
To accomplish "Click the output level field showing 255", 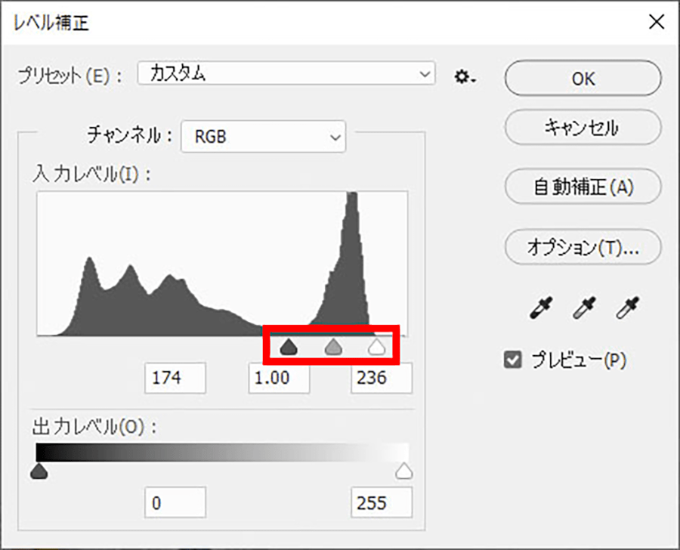I will (x=382, y=502).
